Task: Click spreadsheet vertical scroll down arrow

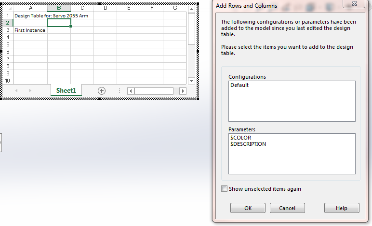Action: click(x=191, y=81)
